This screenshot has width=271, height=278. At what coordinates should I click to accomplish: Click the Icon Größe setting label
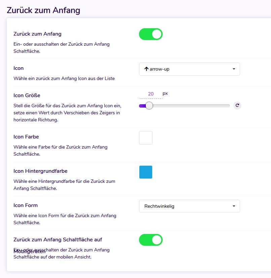coord(27,95)
